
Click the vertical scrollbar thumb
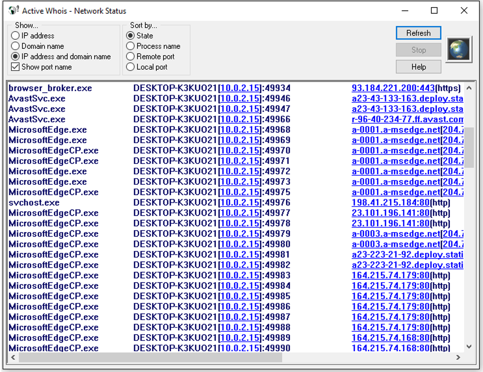click(469, 147)
